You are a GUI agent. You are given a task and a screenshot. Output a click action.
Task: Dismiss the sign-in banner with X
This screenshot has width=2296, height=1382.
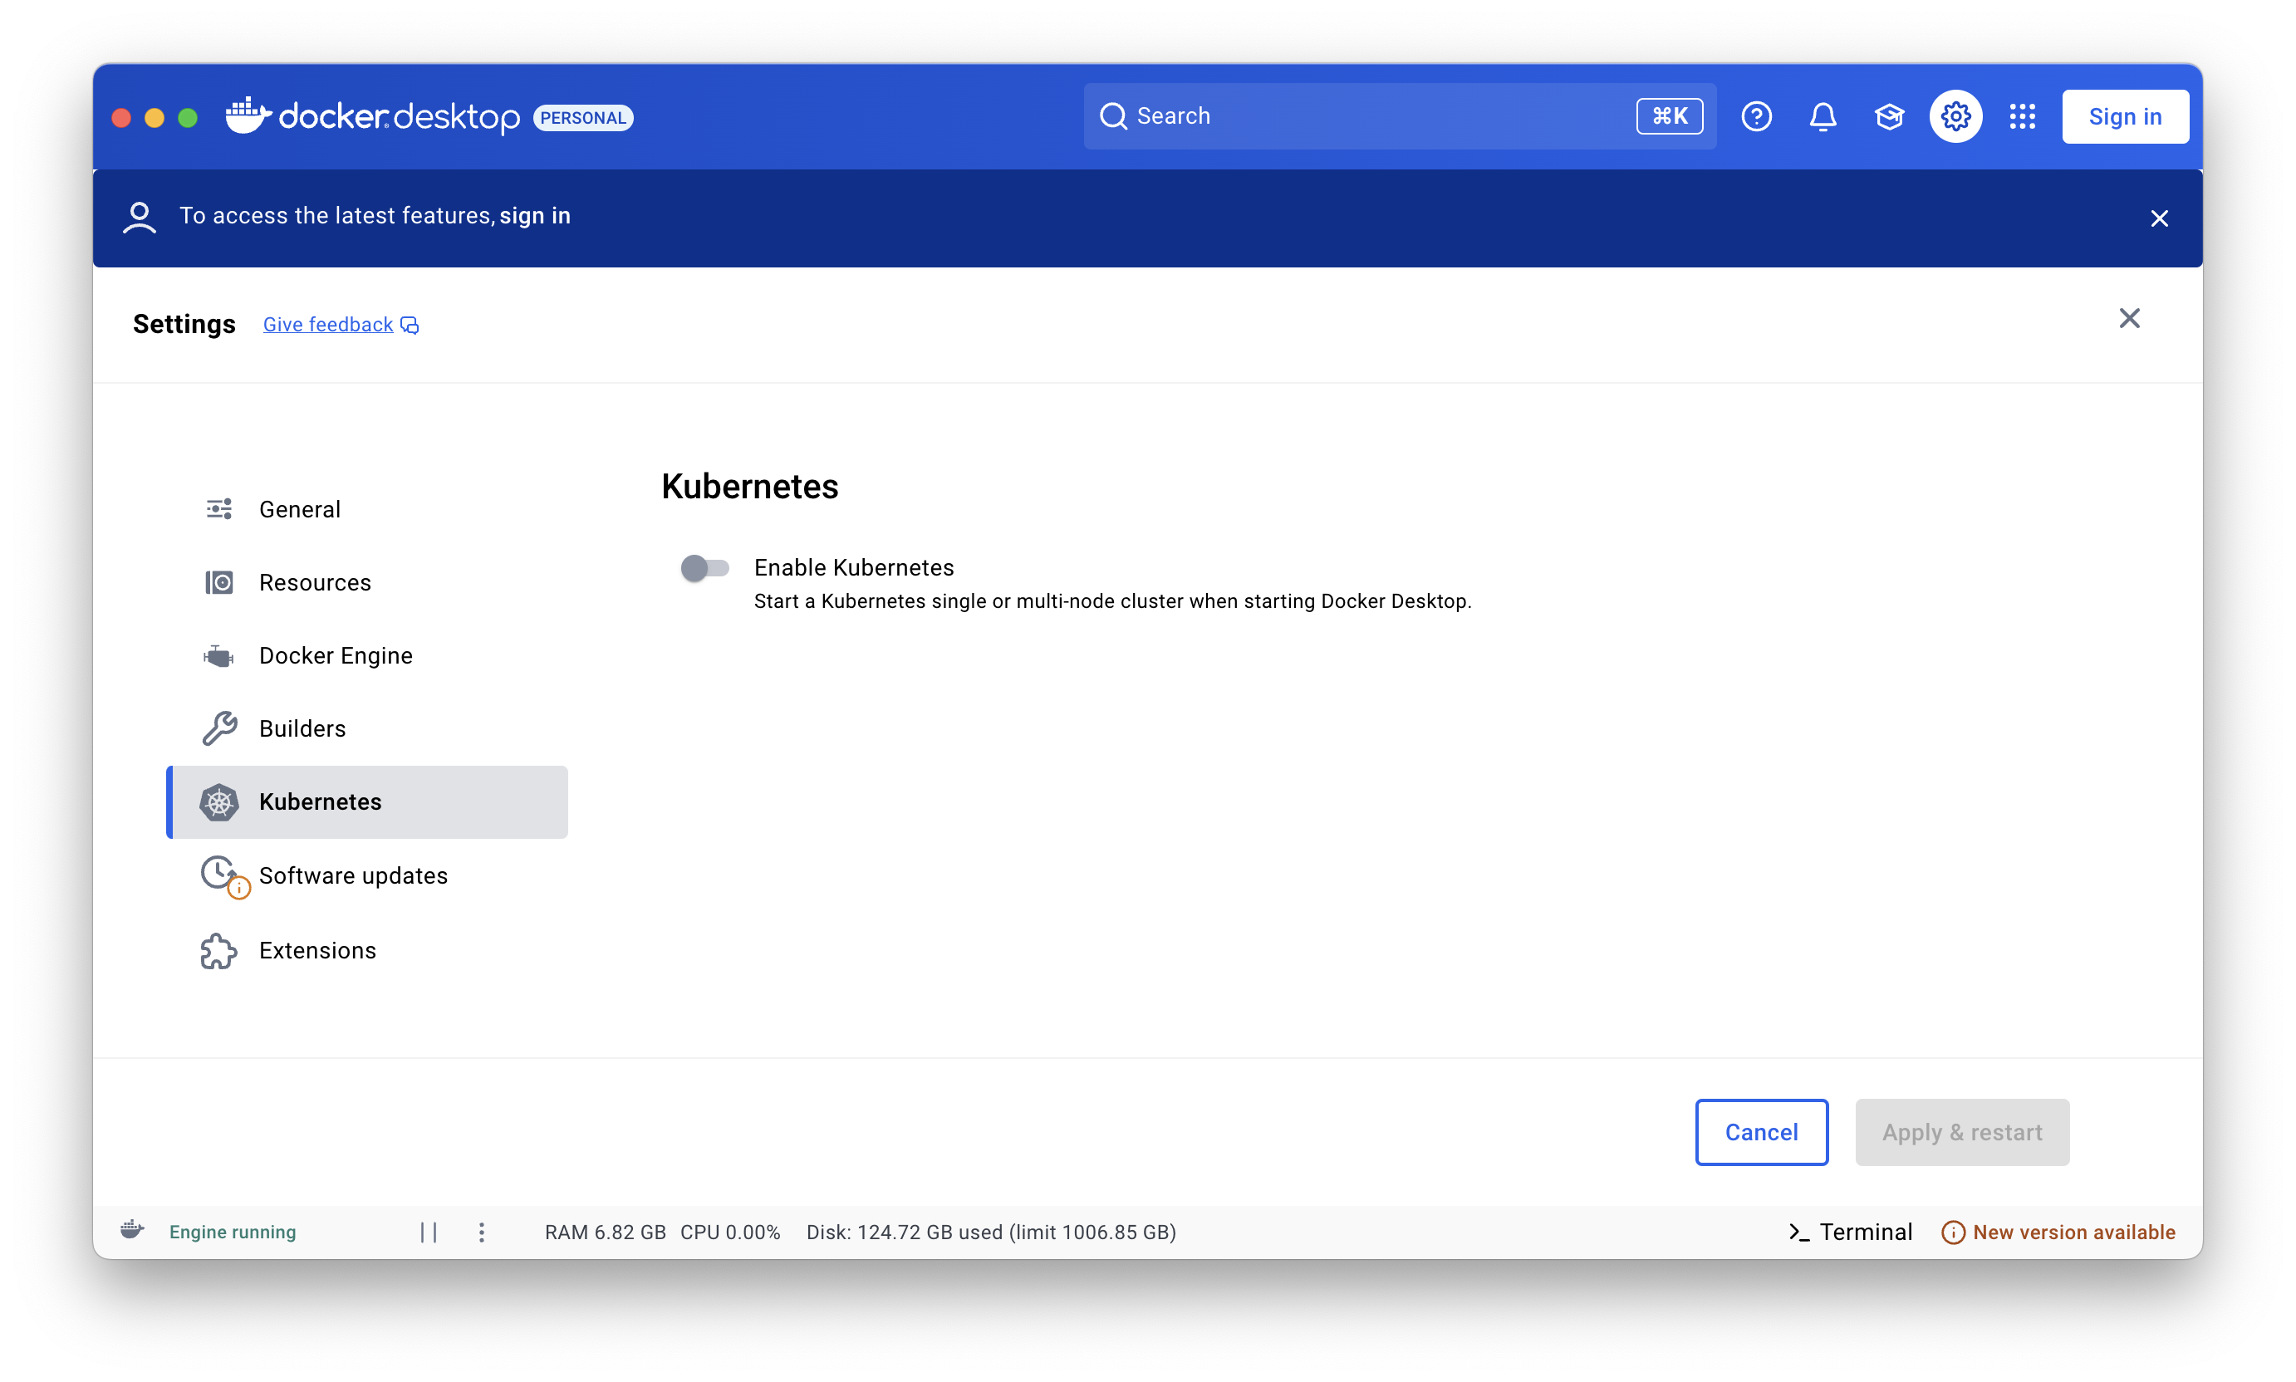click(2158, 219)
